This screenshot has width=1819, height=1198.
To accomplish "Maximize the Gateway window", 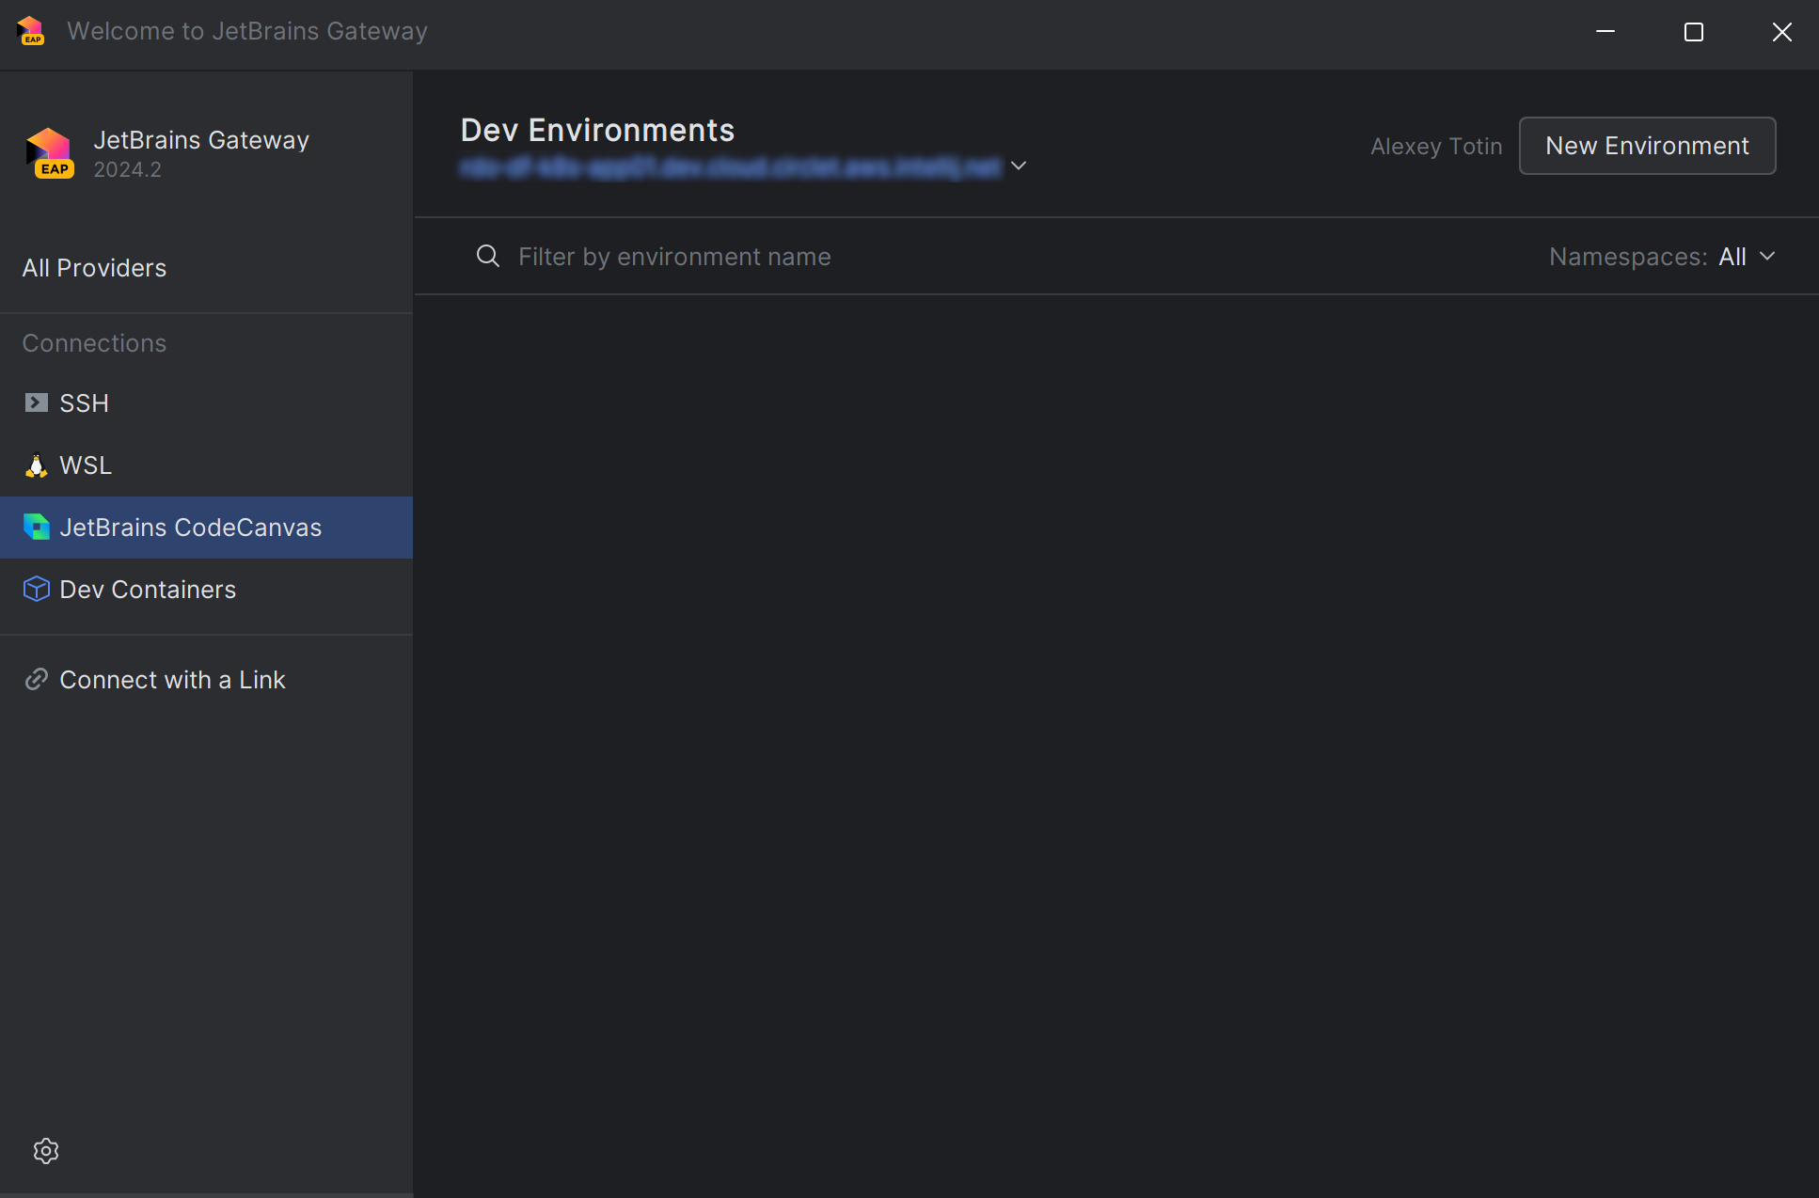I will tap(1693, 32).
